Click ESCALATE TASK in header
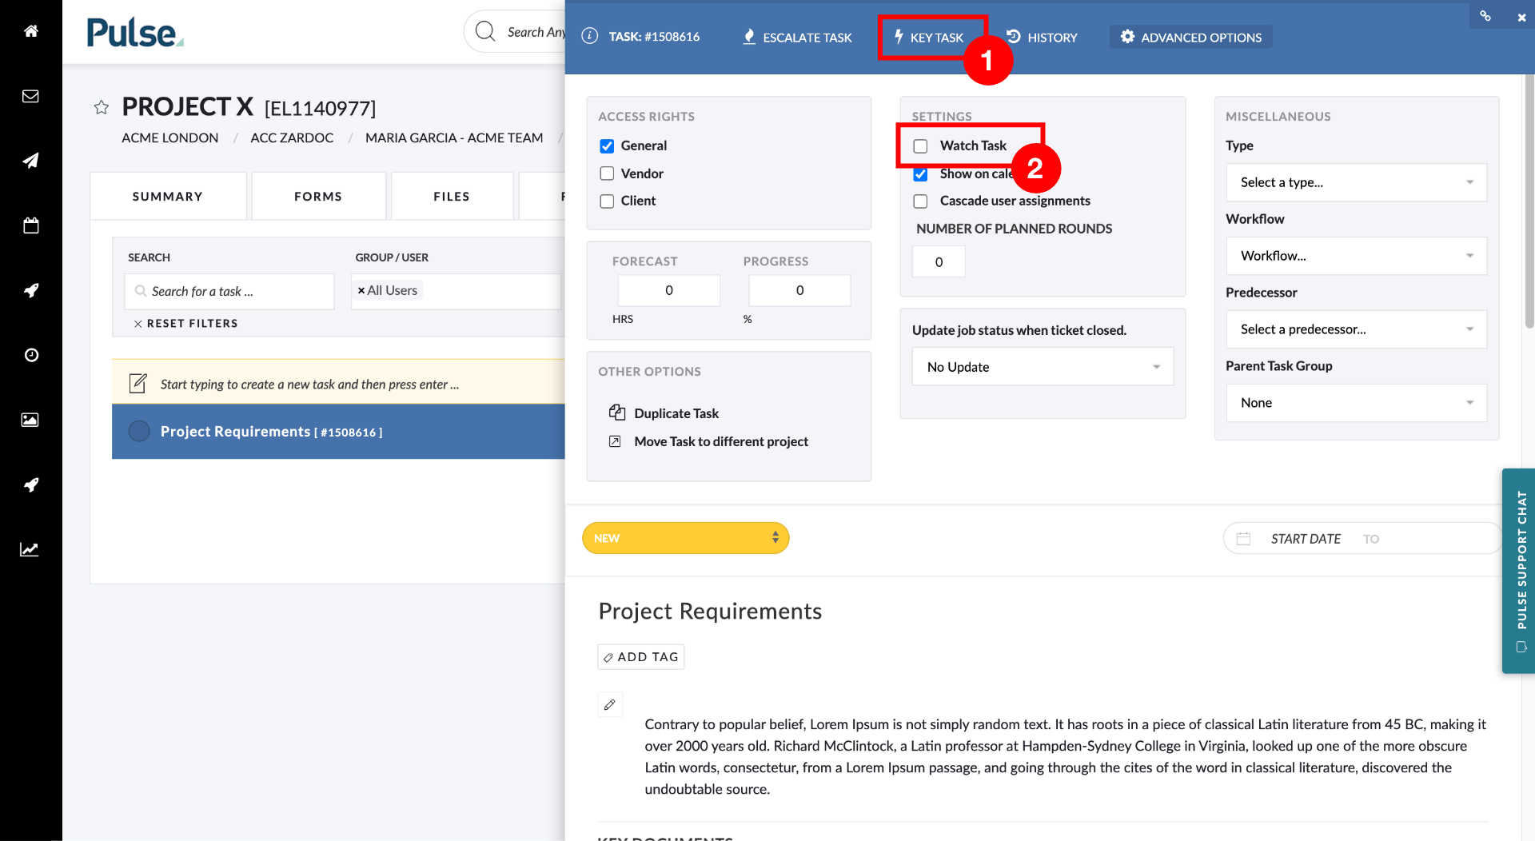 pos(797,37)
